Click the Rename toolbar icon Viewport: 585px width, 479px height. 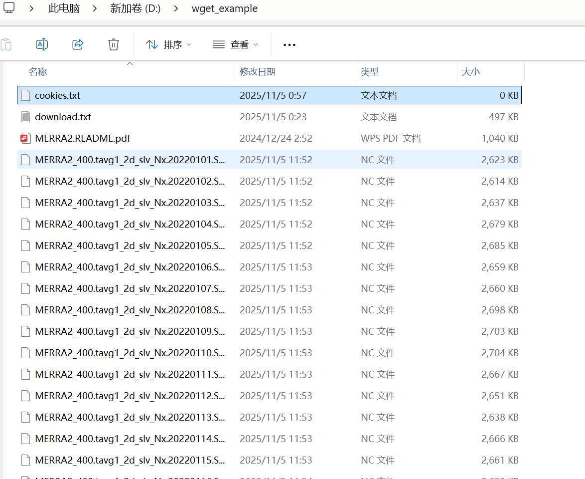42,44
